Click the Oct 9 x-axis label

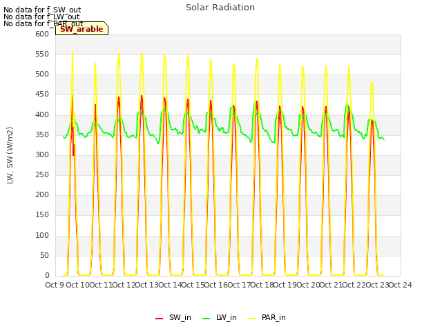point(55,285)
